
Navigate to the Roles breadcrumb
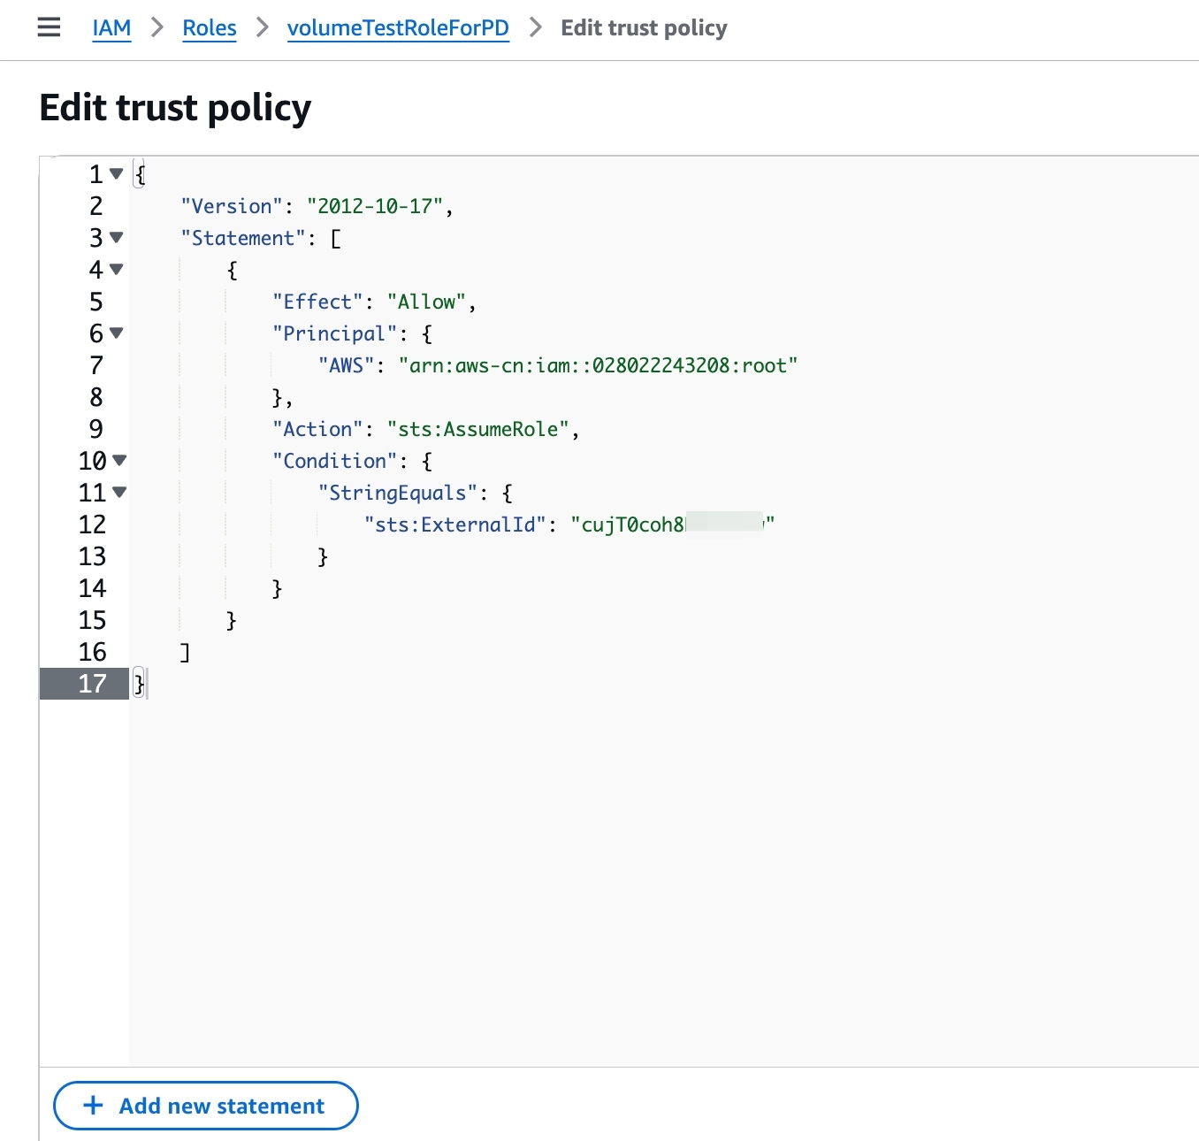(x=210, y=28)
